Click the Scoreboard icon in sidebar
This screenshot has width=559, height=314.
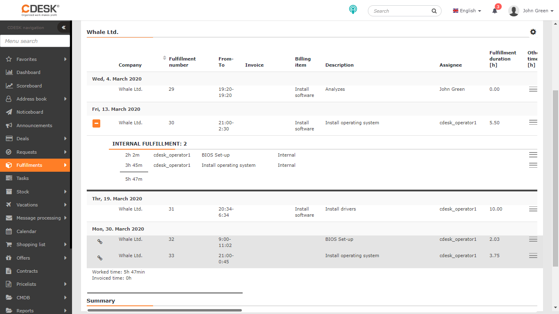[9, 86]
